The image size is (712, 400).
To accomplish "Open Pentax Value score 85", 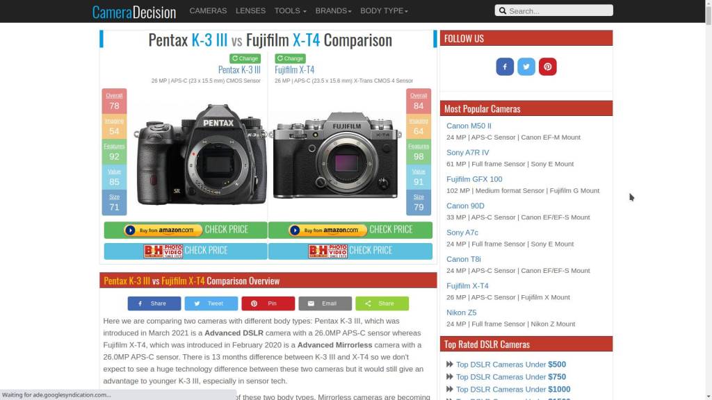I will [114, 177].
